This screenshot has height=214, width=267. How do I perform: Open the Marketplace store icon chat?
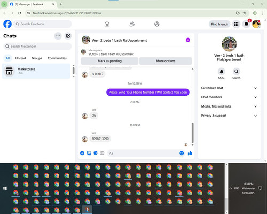9,71
